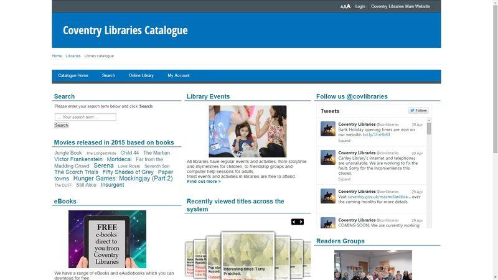
Task: Open the Love Rosie tag link
Action: coord(129,166)
